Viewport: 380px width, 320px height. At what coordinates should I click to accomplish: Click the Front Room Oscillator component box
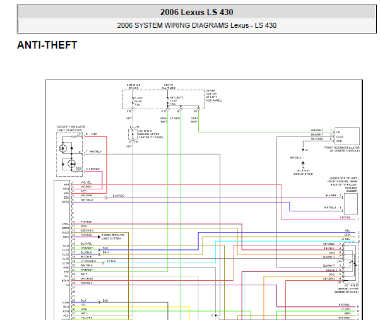[x=347, y=136]
